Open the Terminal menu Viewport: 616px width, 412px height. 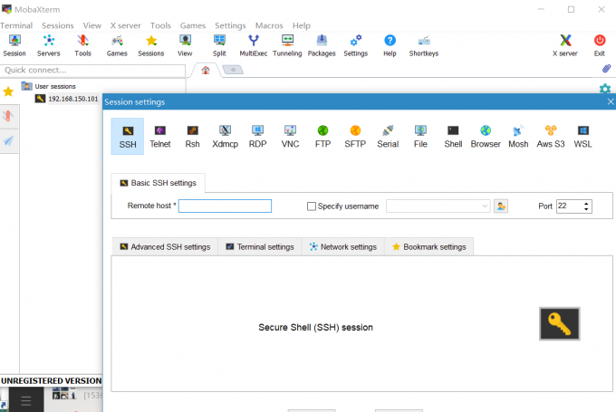16,25
